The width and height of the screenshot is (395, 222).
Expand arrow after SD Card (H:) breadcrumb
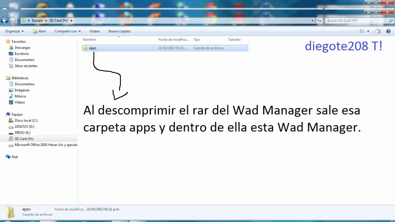coord(71,20)
